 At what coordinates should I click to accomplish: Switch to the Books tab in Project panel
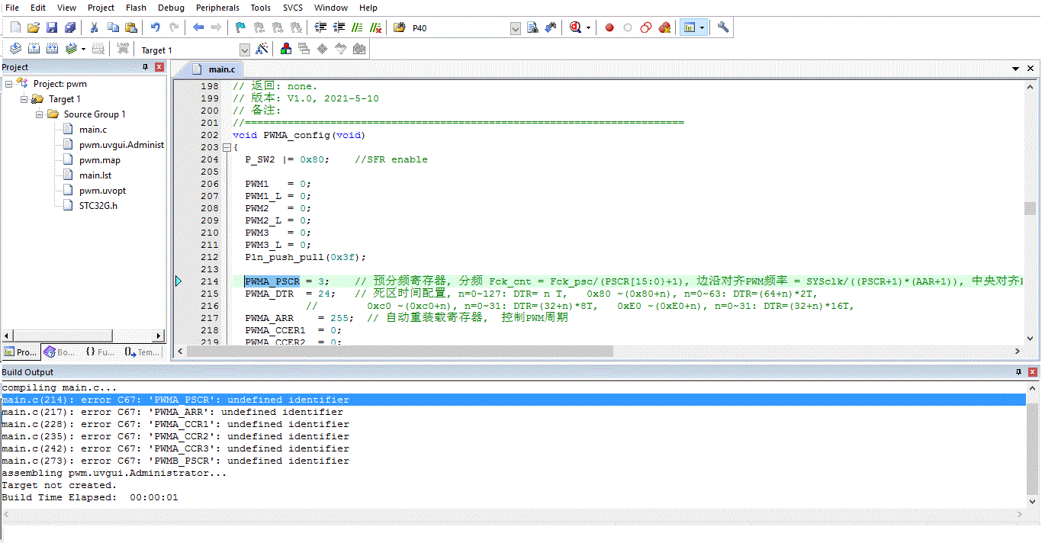coord(60,352)
